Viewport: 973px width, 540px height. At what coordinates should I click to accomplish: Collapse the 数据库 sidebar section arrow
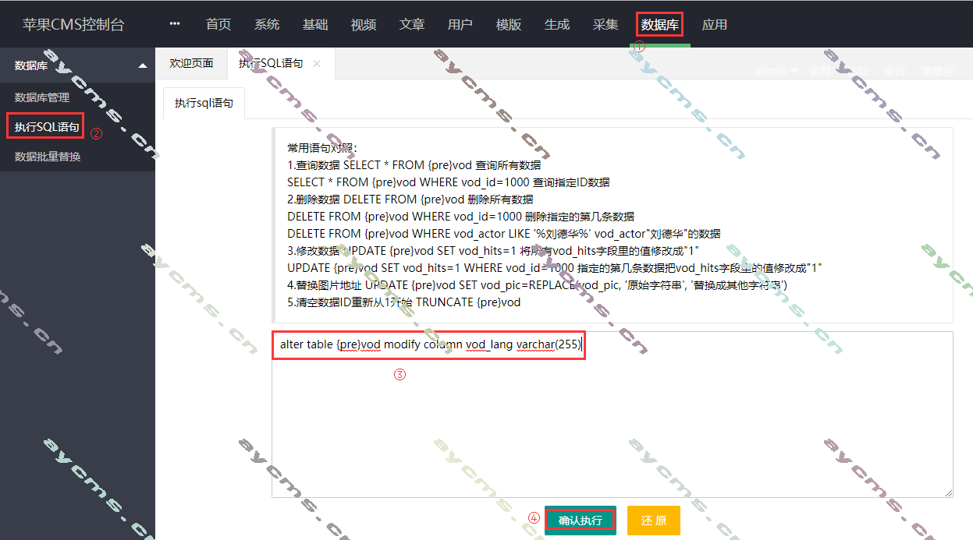pos(142,66)
